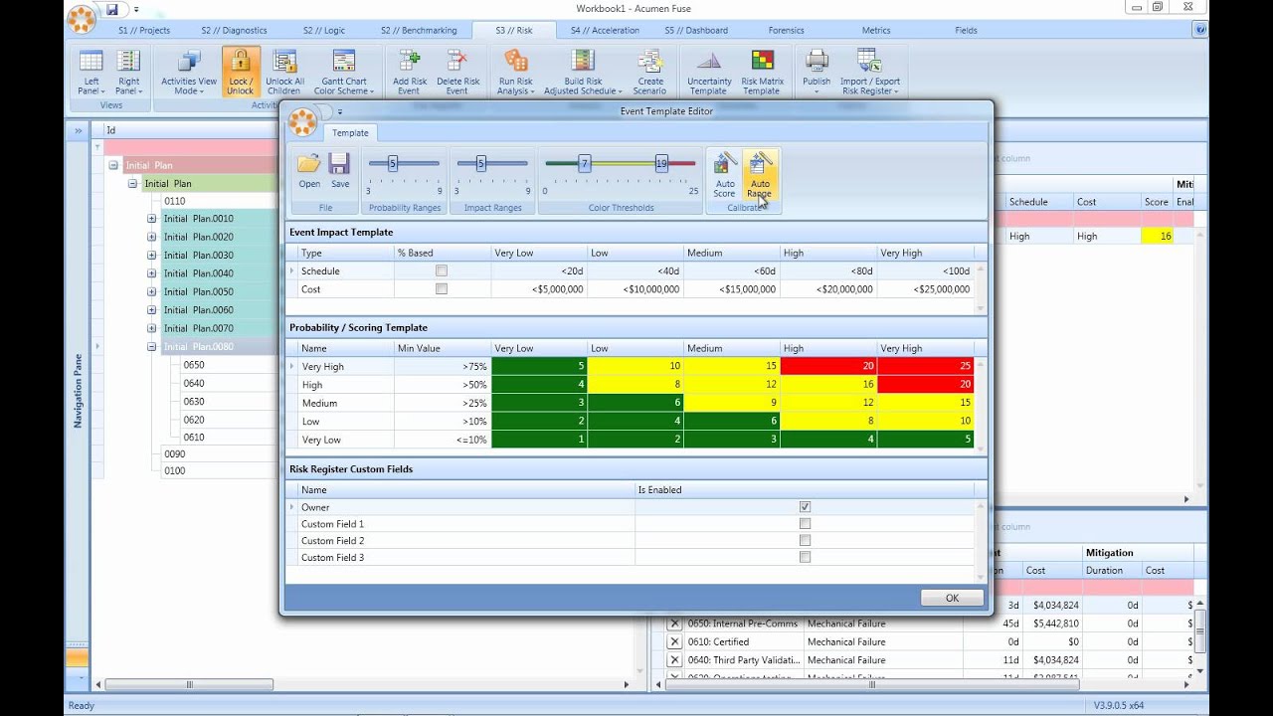This screenshot has height=716, width=1273.
Task: Switch to S2 // Diagnostics tab
Action: pos(233,30)
